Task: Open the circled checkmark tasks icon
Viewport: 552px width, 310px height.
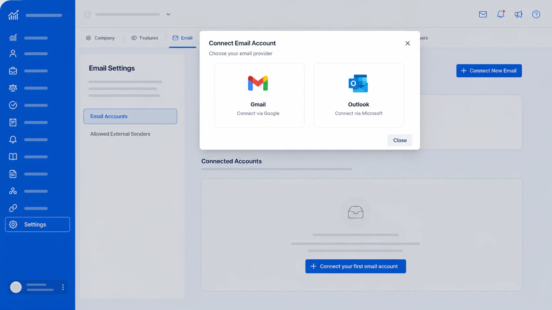Action: (x=13, y=105)
